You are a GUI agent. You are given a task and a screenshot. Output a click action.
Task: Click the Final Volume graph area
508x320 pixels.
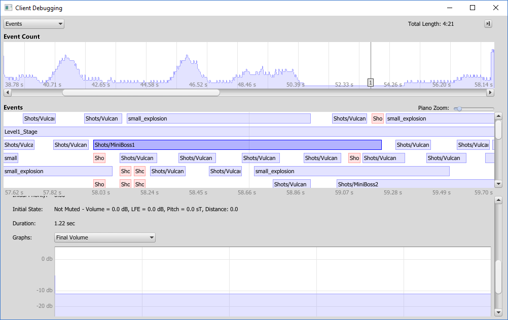(x=273, y=282)
